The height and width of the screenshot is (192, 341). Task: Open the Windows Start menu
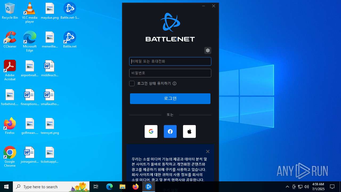point(6,187)
